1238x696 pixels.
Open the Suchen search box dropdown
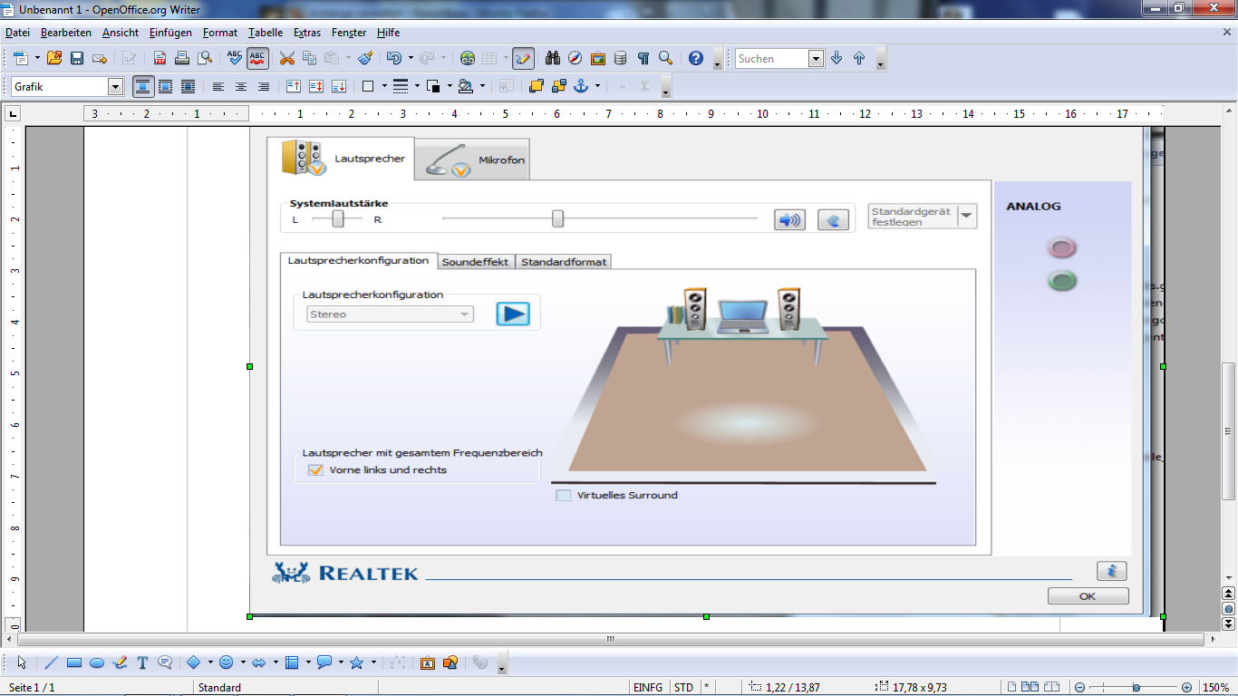coord(816,59)
